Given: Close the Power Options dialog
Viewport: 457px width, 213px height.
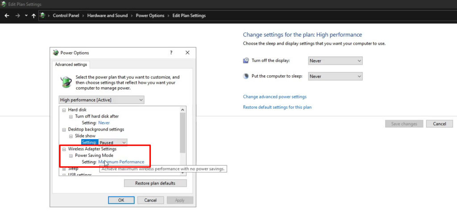Looking at the screenshot, I should (187, 53).
